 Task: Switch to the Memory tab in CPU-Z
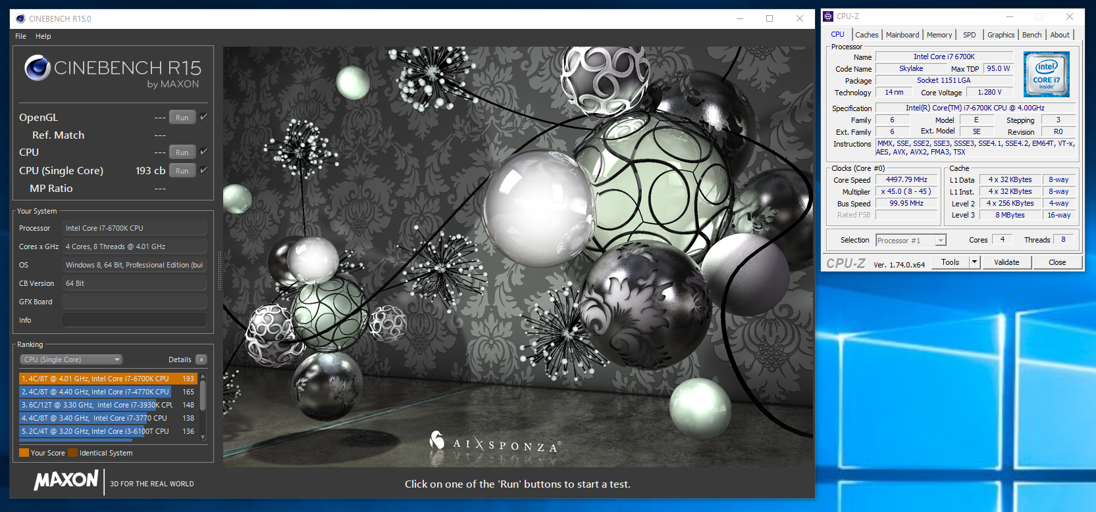tap(939, 35)
